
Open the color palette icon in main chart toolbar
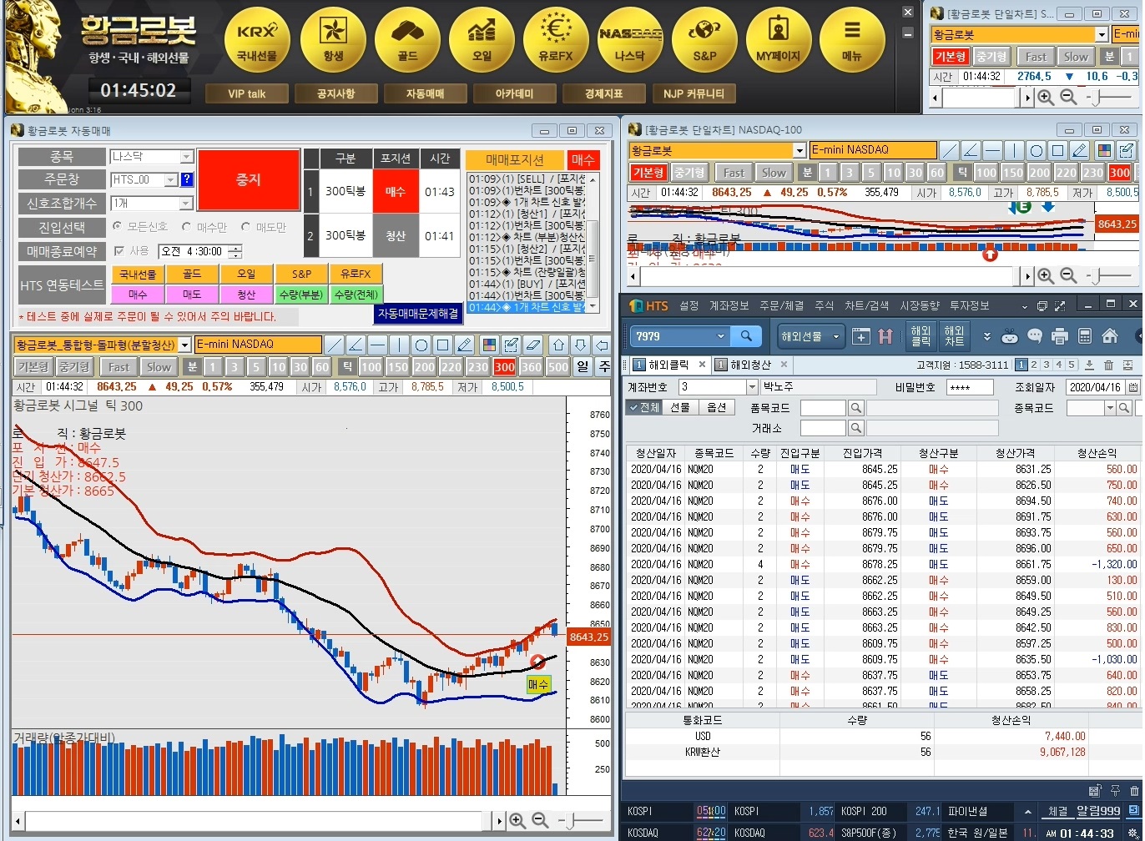(489, 345)
